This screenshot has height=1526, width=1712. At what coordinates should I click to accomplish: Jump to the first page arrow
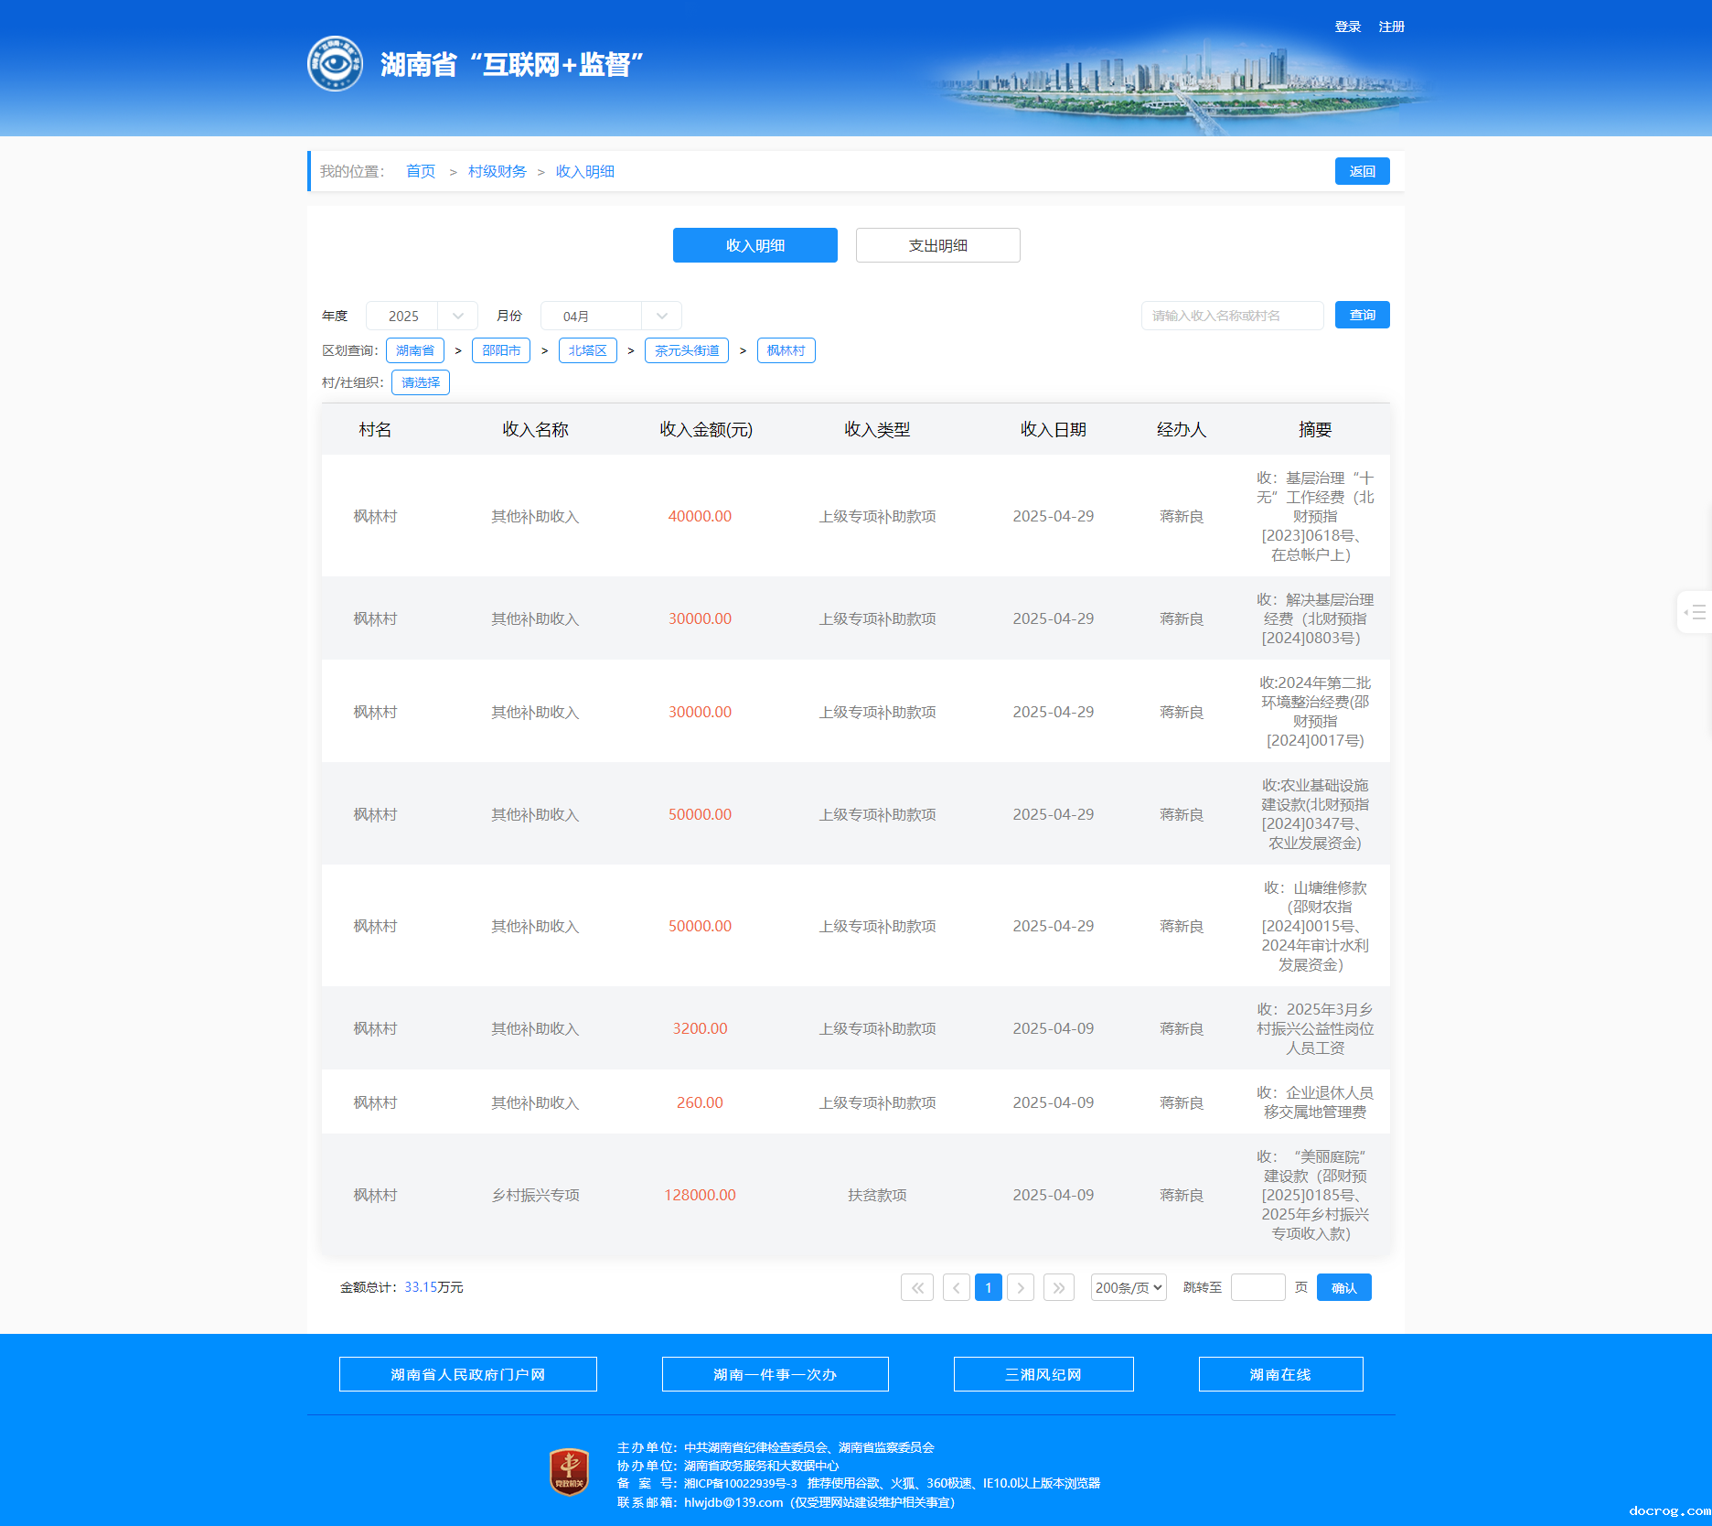click(916, 1287)
